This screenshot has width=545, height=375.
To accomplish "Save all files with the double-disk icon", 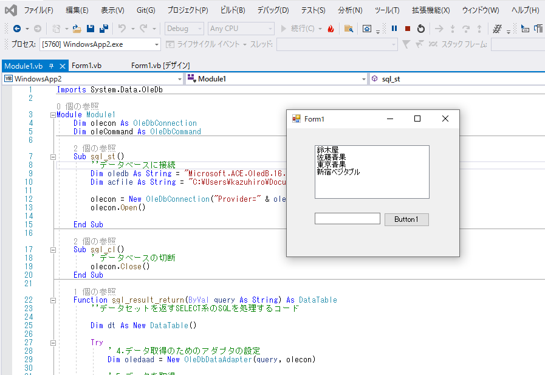I will (x=104, y=29).
